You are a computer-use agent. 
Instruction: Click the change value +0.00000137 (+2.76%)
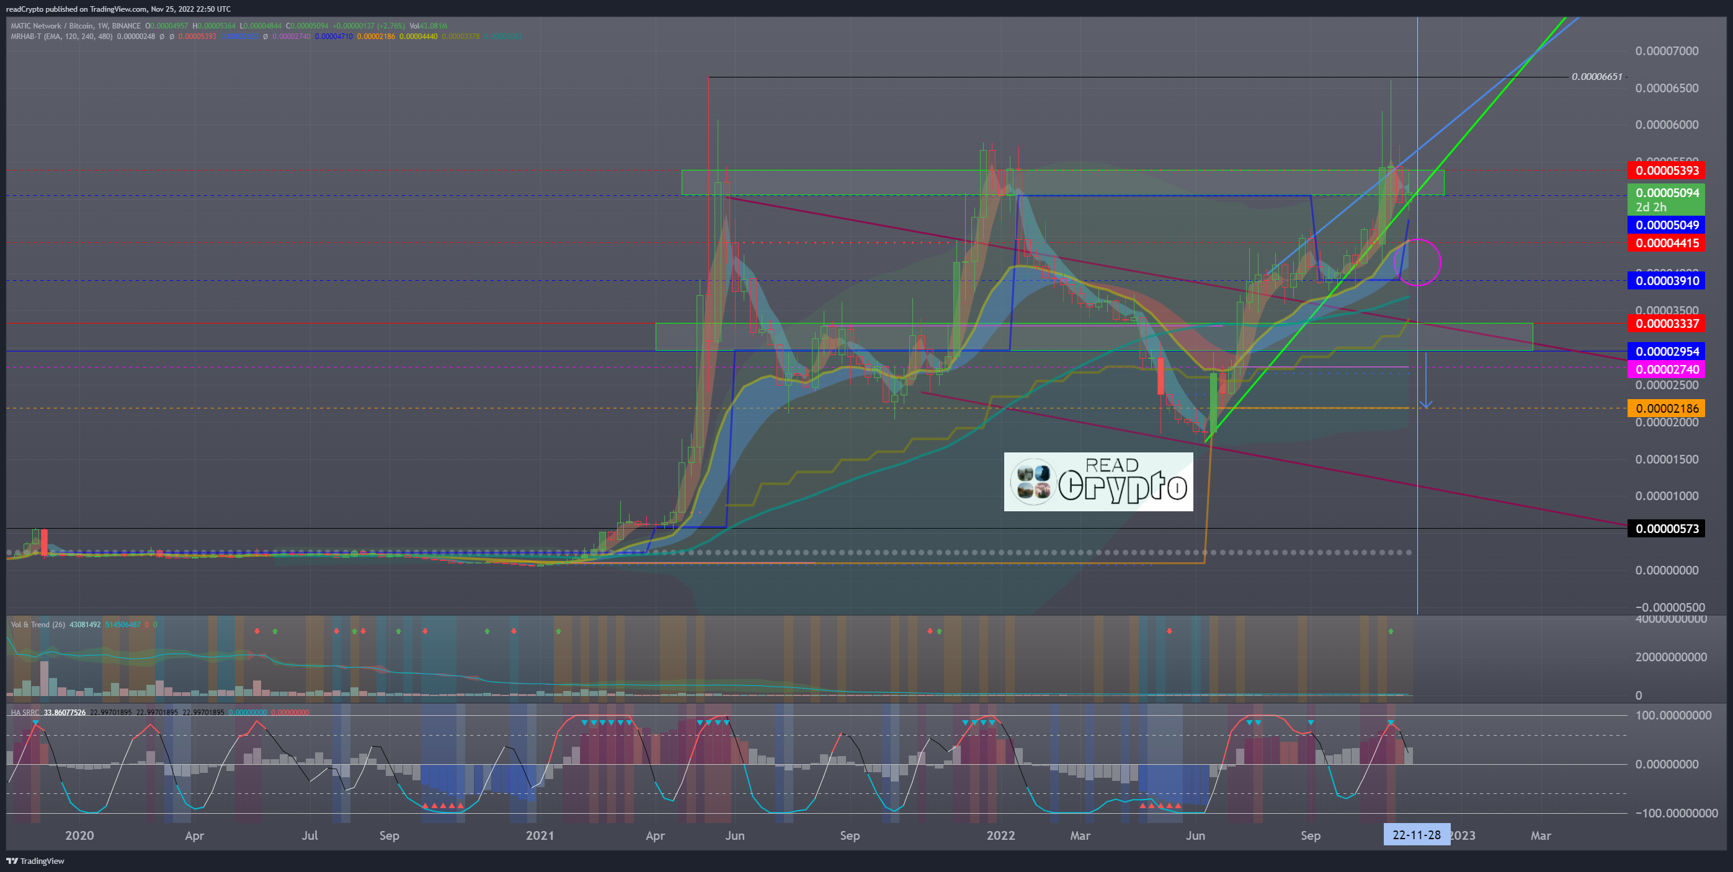tap(368, 25)
